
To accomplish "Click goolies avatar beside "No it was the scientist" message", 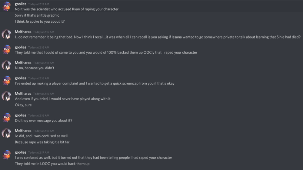I will click(x=7, y=6).
